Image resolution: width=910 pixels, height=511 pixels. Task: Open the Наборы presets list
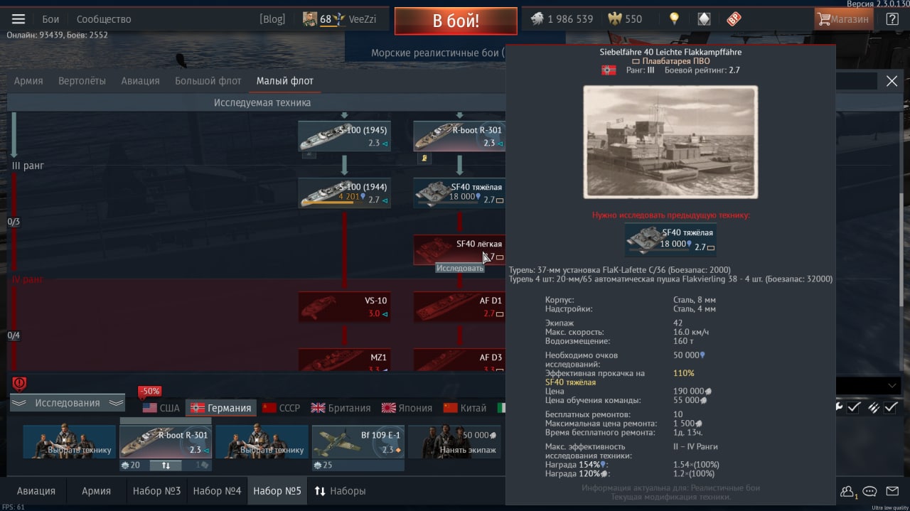[340, 491]
